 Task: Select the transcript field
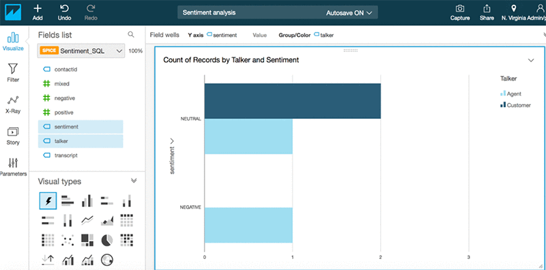[81, 155]
